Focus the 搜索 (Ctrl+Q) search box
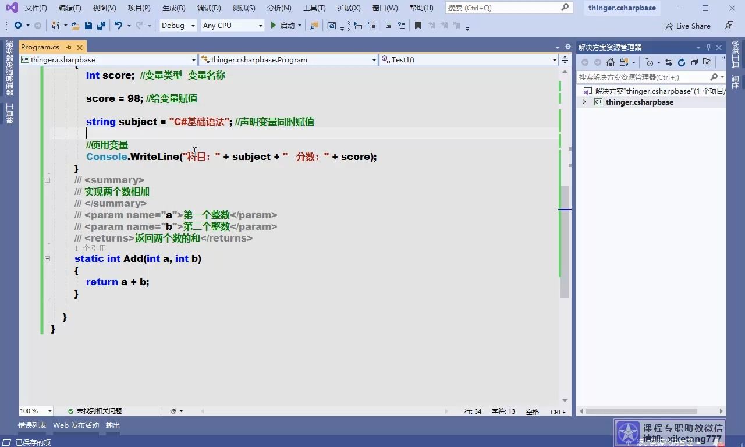The image size is (745, 447). [509, 8]
